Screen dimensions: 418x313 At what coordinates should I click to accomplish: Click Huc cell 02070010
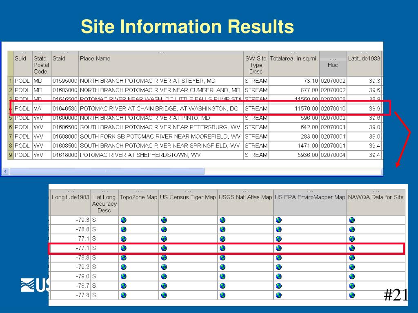[x=333, y=108]
